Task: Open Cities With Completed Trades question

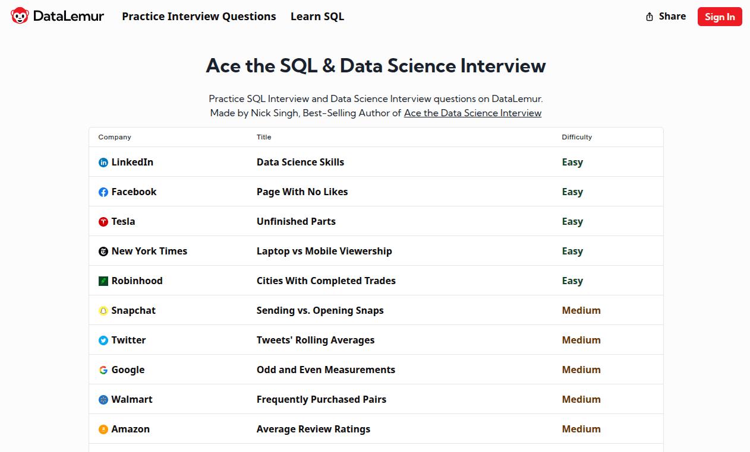Action: click(326, 281)
